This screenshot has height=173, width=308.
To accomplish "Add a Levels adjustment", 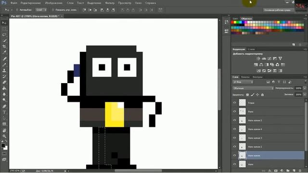I will point(264,59).
